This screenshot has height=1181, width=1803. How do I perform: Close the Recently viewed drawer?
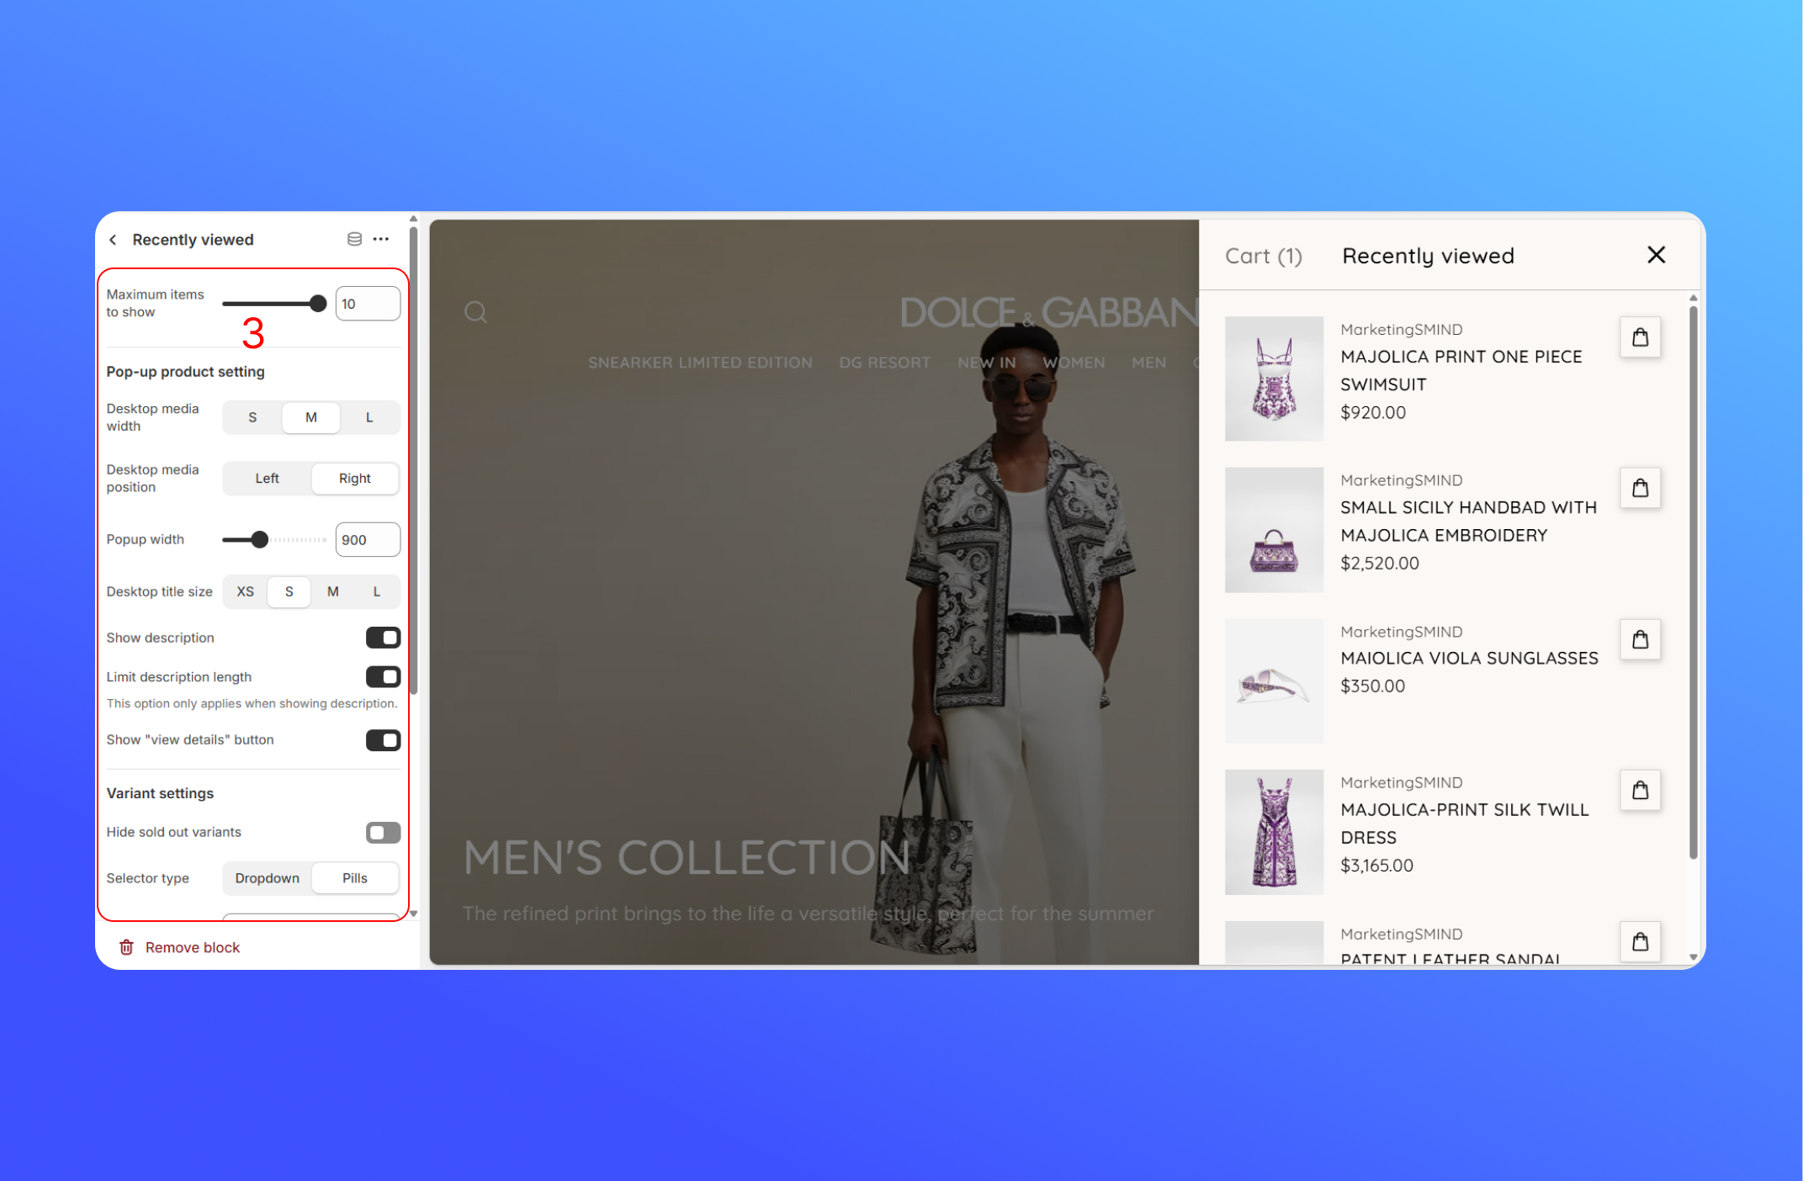[1656, 255]
